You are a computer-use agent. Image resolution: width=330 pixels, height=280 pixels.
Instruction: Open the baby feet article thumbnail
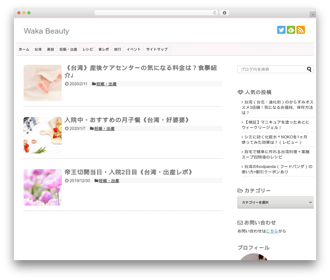click(x=43, y=83)
